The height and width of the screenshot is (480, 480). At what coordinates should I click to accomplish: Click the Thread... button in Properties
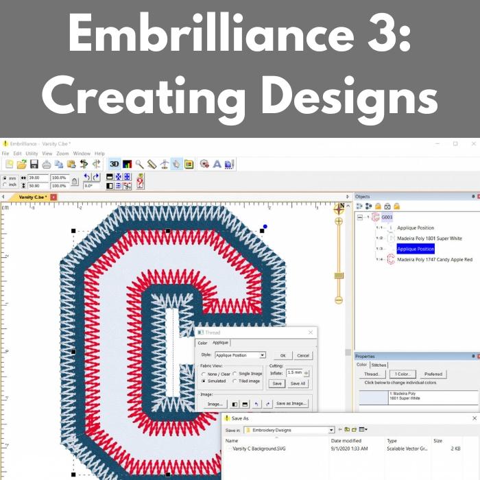372,374
